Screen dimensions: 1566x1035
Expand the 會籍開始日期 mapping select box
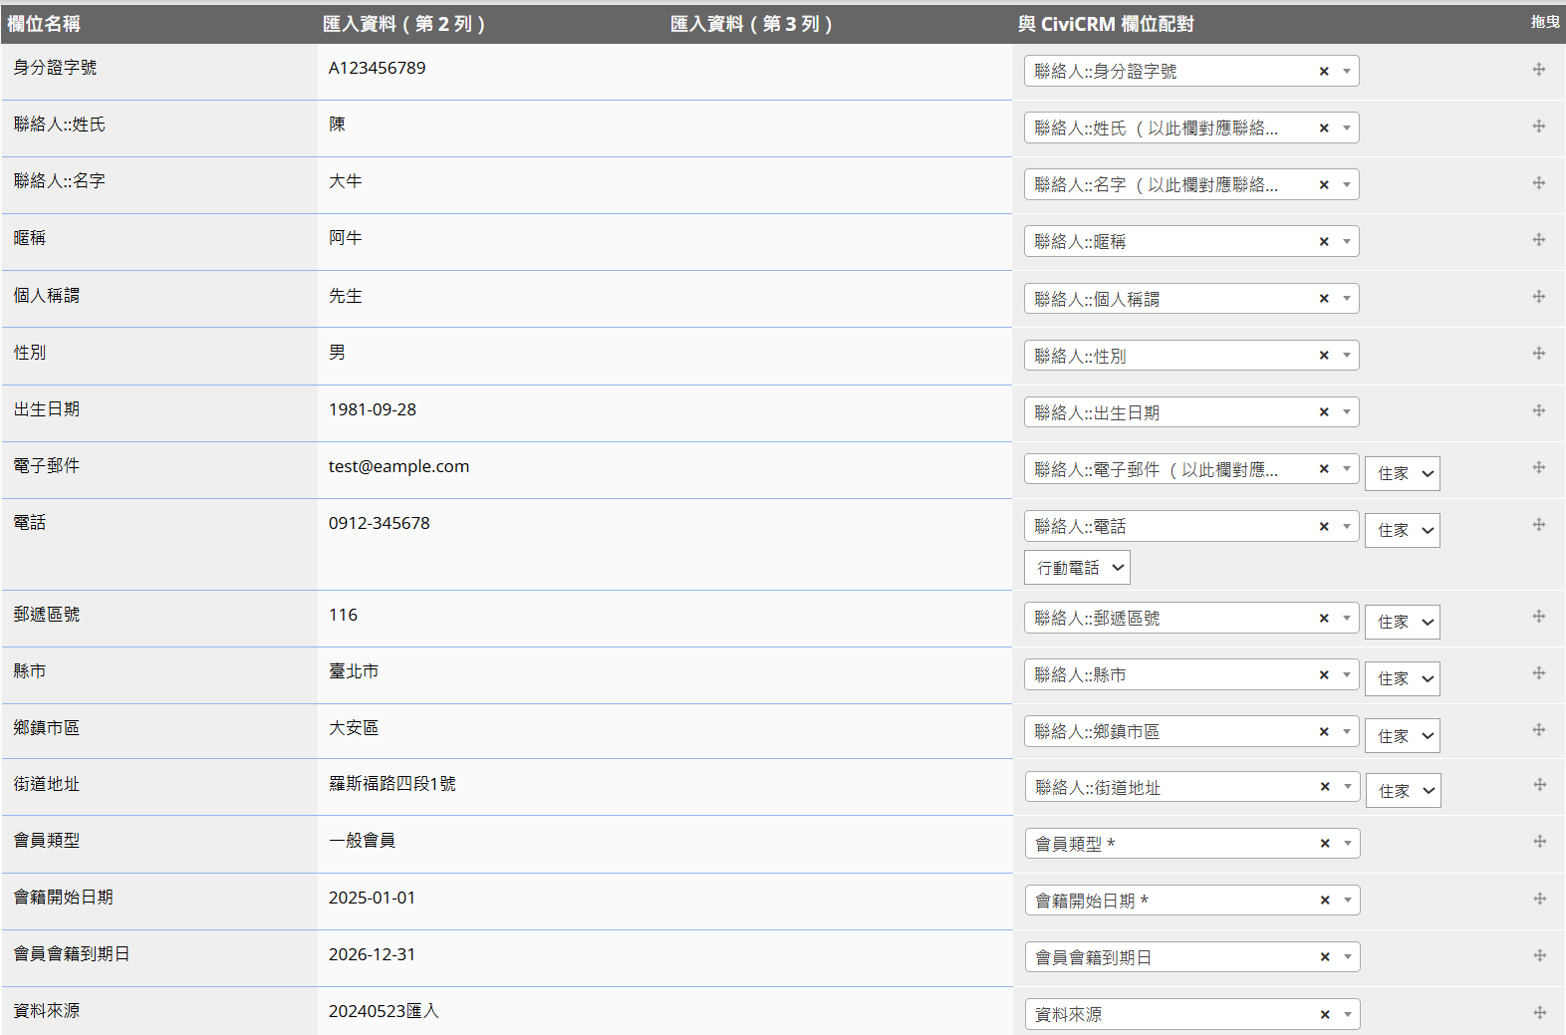coord(1347,901)
